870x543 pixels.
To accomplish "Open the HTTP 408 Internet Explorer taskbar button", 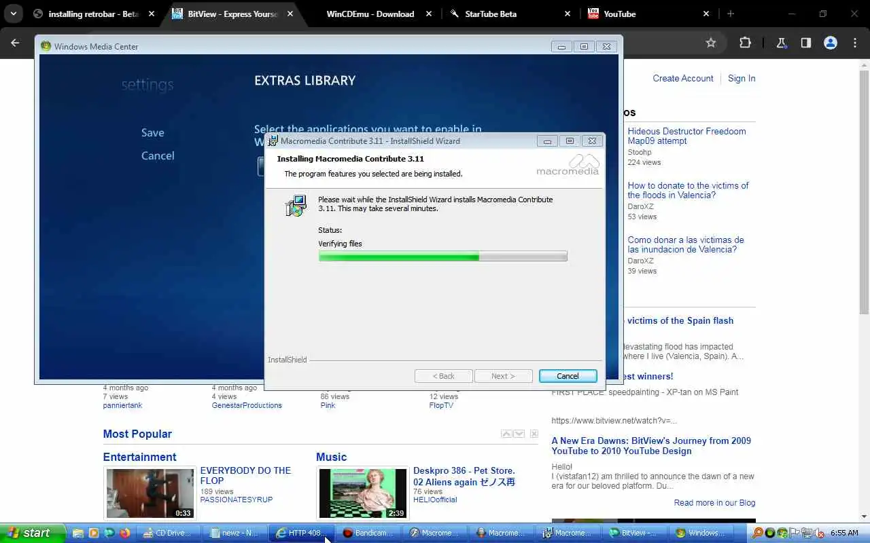I will click(302, 533).
